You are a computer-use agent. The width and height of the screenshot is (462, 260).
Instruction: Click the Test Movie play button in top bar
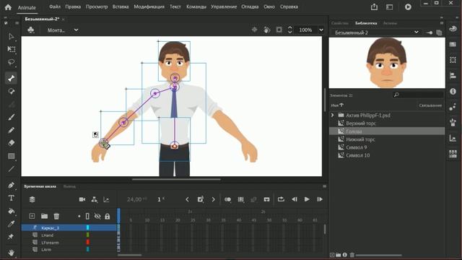(x=408, y=6)
